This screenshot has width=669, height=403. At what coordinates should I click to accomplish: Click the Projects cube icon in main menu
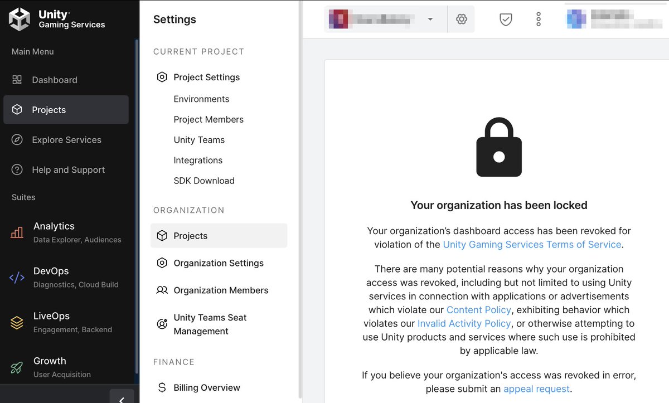click(17, 110)
